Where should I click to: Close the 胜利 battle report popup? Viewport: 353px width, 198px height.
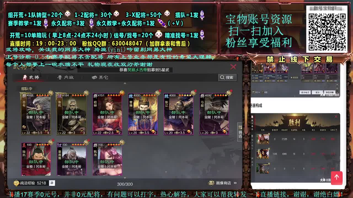pyautogui.click(x=336, y=117)
